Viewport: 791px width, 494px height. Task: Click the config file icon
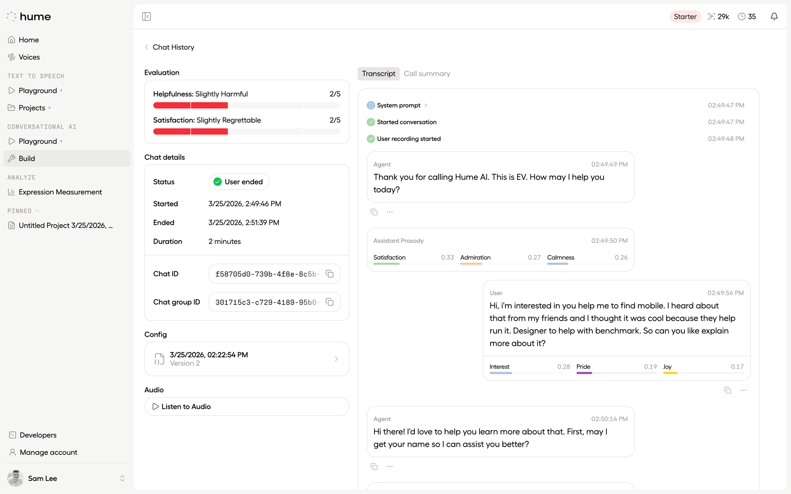pos(159,359)
